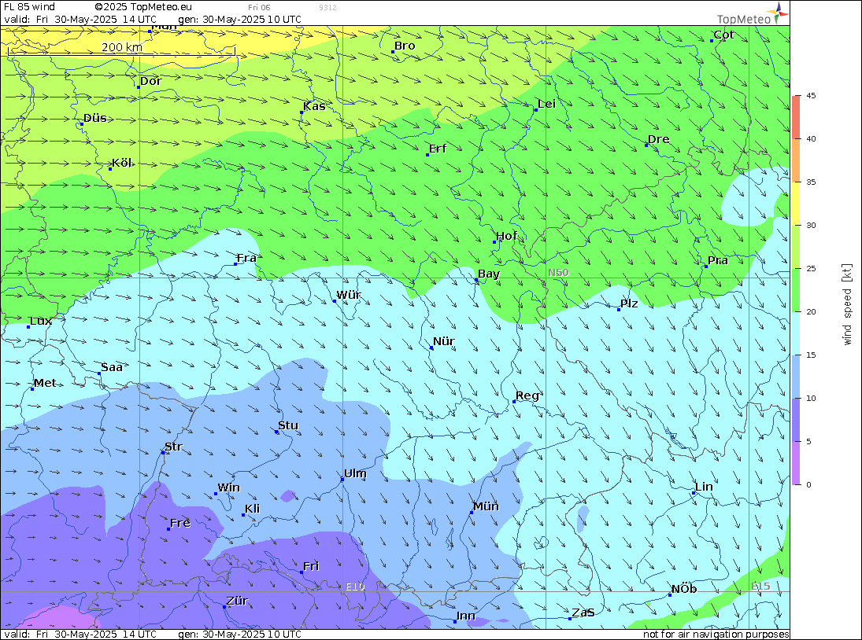The width and height of the screenshot is (862, 640).
Task: Click the Dre city label
Action: coord(659,139)
